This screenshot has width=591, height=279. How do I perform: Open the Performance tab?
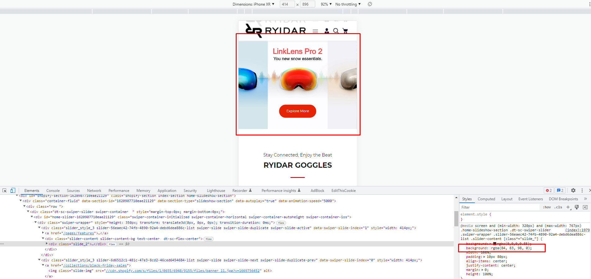click(x=119, y=191)
